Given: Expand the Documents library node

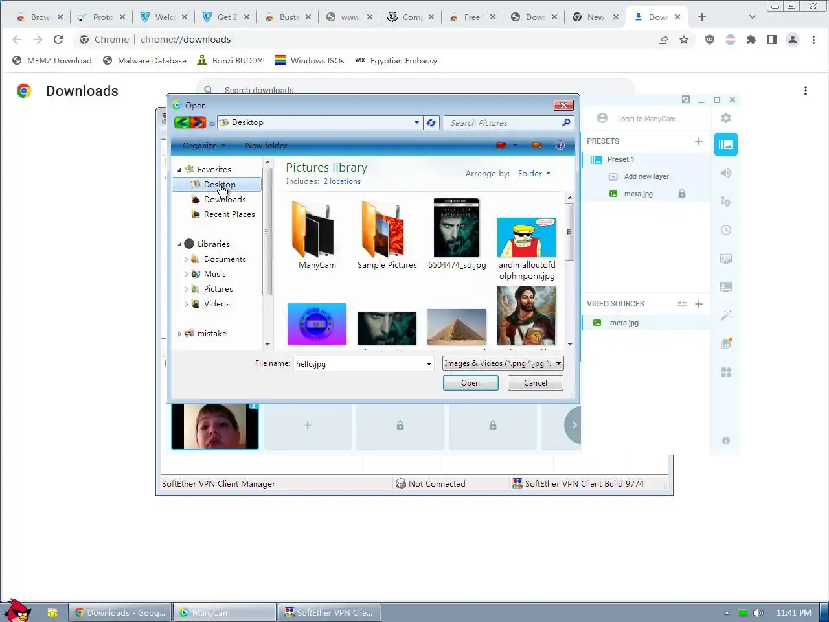Looking at the screenshot, I should (186, 259).
